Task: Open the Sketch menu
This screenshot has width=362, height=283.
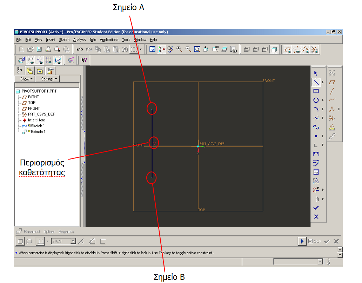Action: pyautogui.click(x=64, y=40)
